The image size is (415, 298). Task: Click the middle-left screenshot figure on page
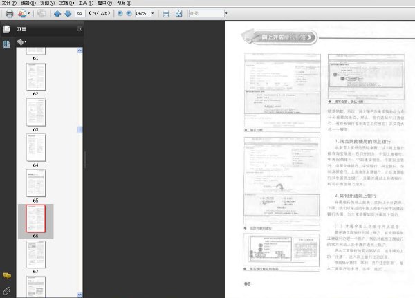(282, 181)
